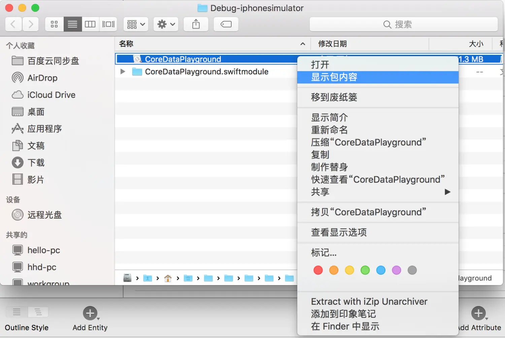505x338 pixels.
Task: Open 影片 movies in sidebar
Action: (x=28, y=180)
